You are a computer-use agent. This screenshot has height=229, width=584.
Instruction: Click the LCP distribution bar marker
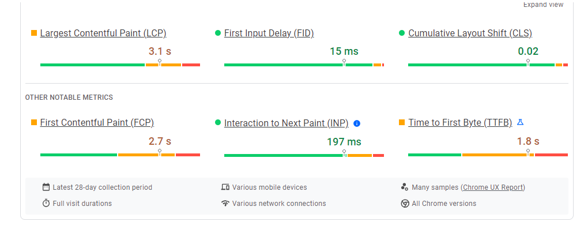[x=160, y=62]
